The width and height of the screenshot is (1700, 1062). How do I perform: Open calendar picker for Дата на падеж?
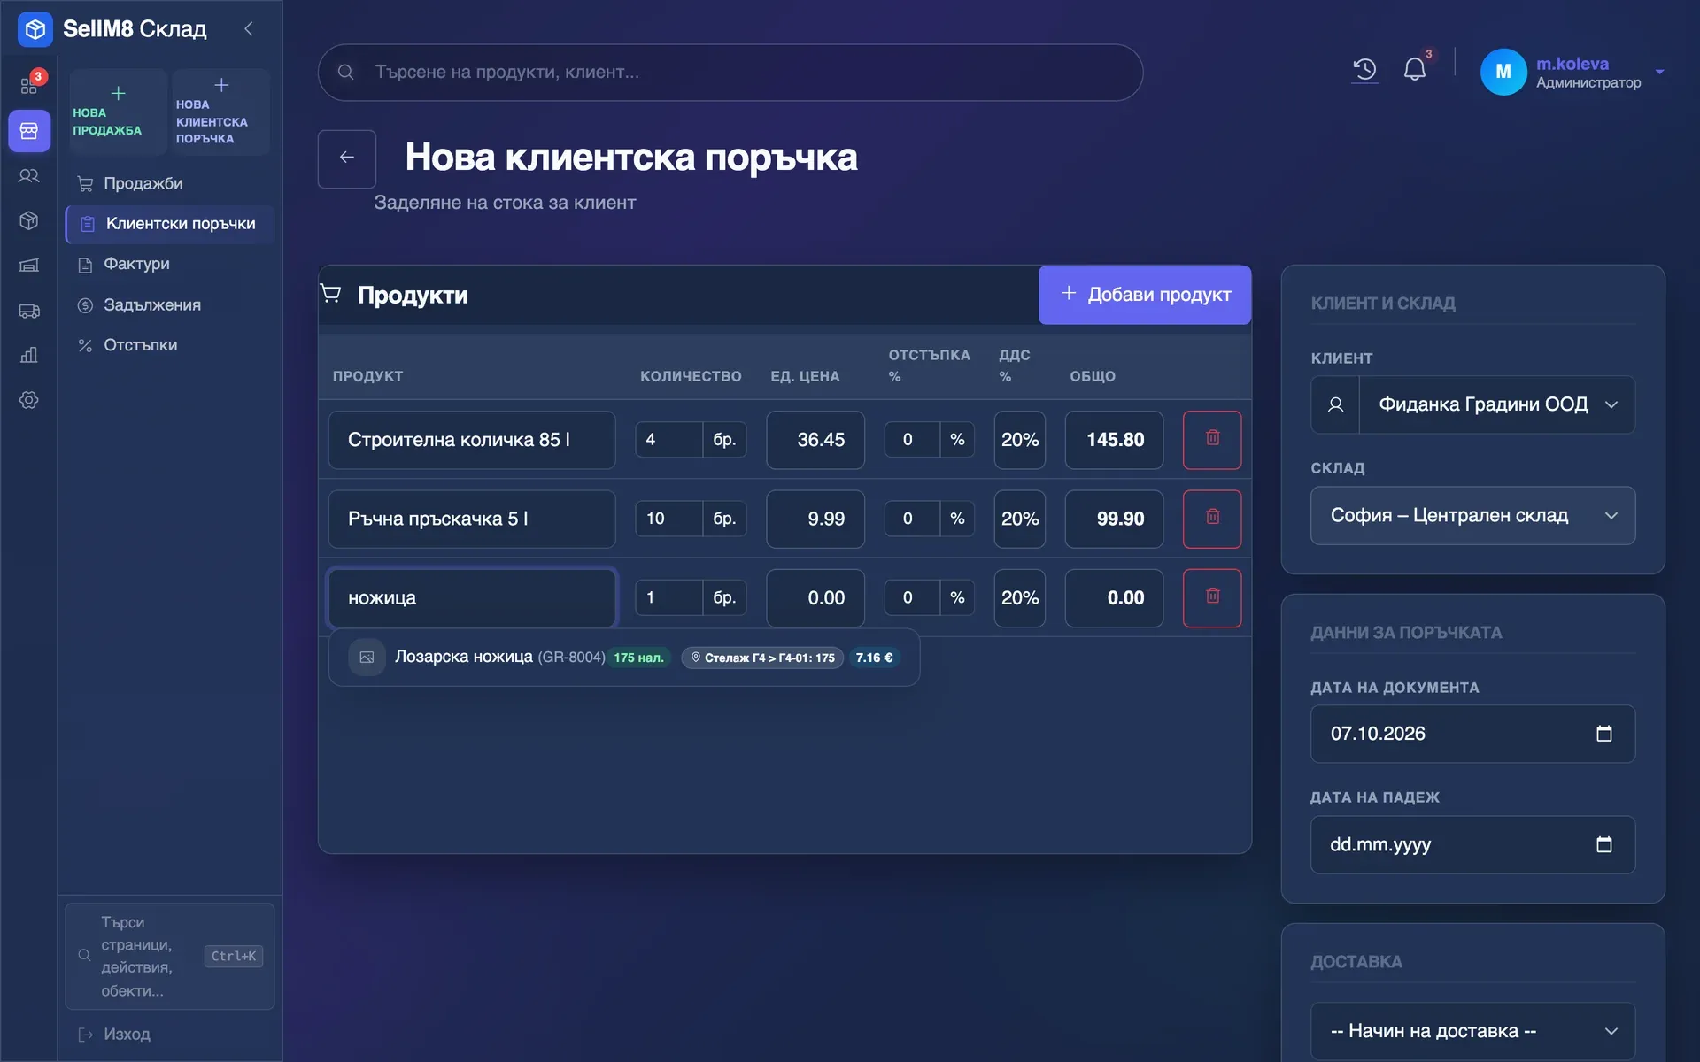(1603, 844)
